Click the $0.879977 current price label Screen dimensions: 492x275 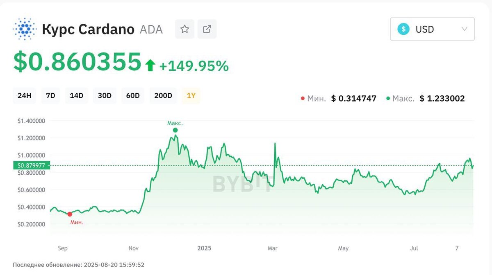point(32,165)
